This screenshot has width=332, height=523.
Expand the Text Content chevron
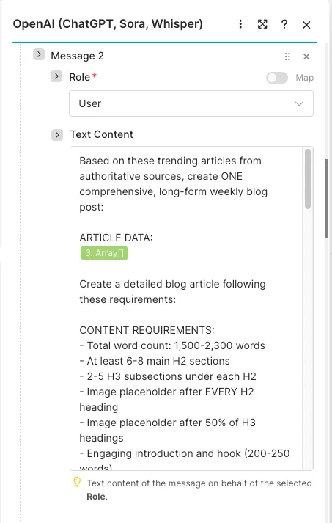(57, 135)
